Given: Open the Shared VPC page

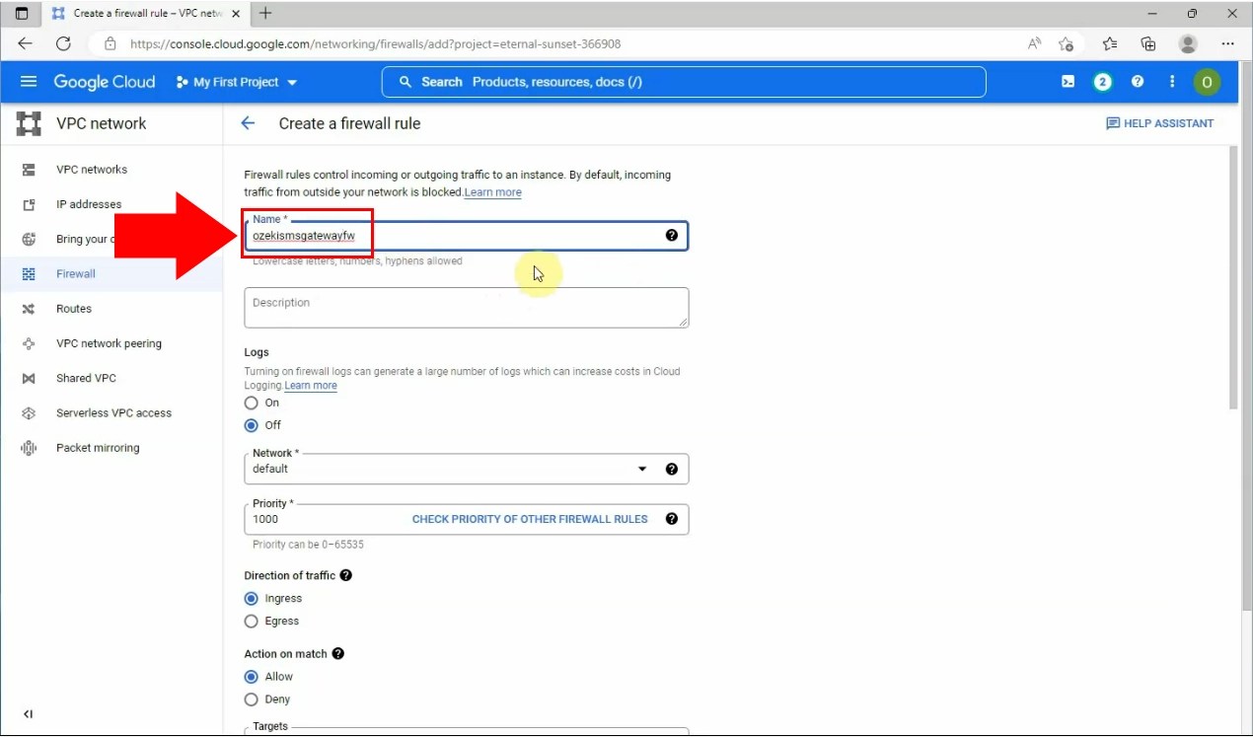Looking at the screenshot, I should 87,377.
